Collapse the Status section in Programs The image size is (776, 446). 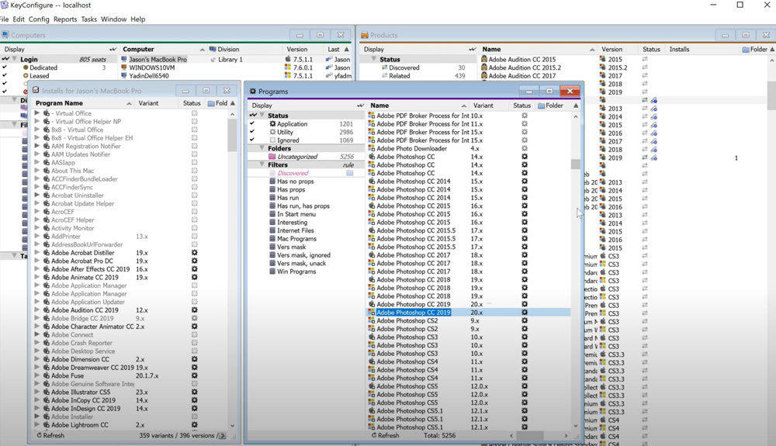[262, 116]
